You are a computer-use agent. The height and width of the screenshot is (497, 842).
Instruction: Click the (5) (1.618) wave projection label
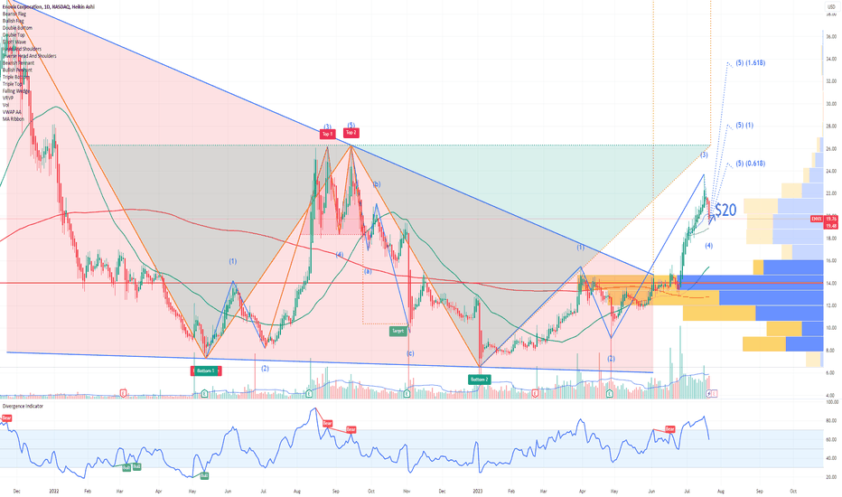751,63
